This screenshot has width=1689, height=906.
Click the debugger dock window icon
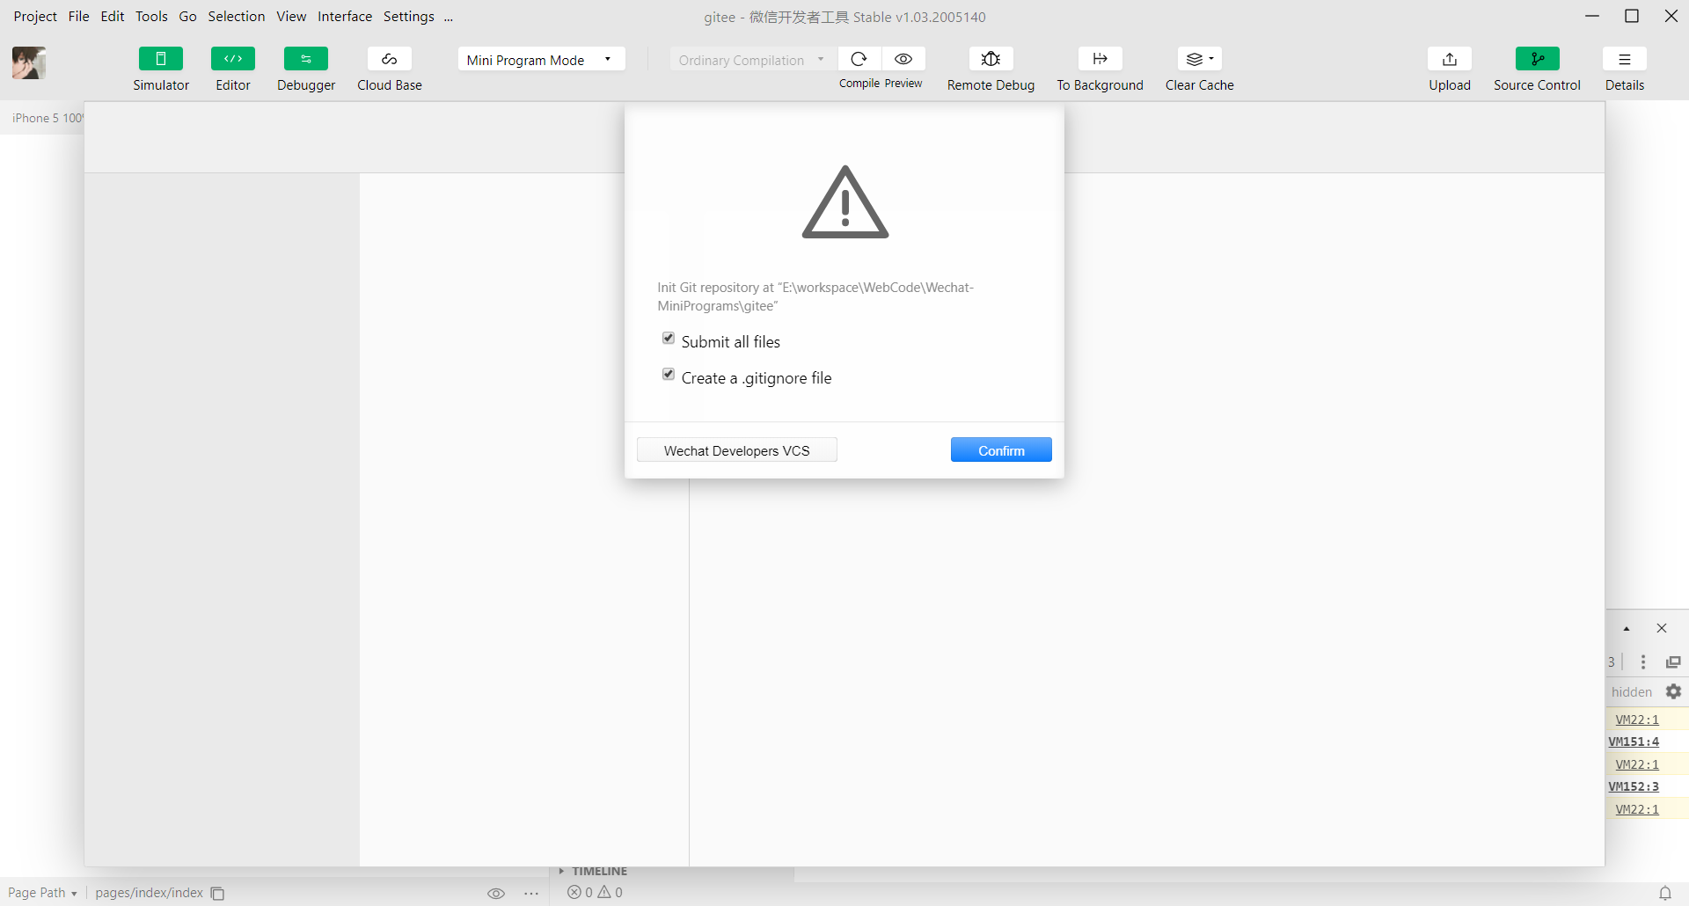click(1673, 661)
